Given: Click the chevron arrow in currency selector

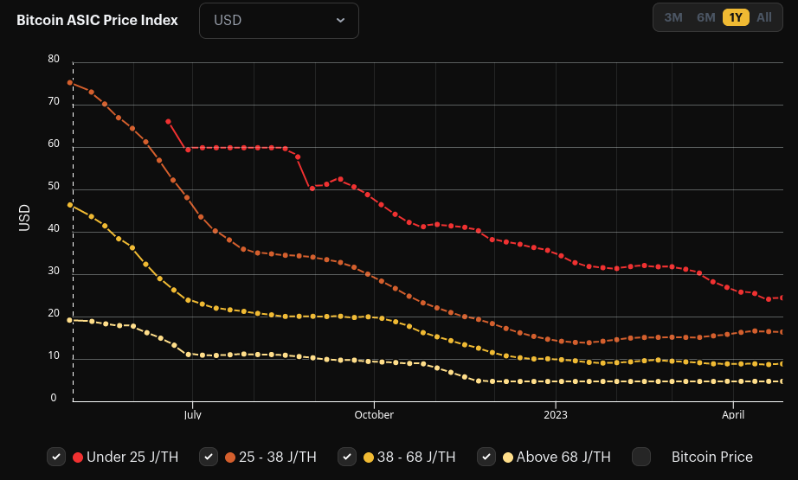Looking at the screenshot, I should point(340,21).
